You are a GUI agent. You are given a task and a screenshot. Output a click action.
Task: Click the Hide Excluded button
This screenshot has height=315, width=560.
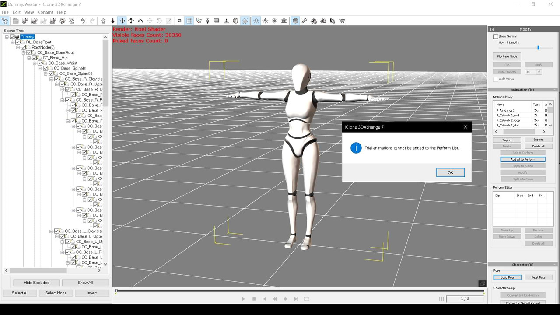click(x=37, y=283)
